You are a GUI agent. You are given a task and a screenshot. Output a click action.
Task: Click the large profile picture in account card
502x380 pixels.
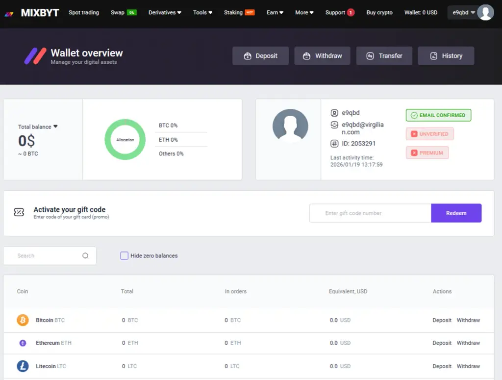point(290,126)
